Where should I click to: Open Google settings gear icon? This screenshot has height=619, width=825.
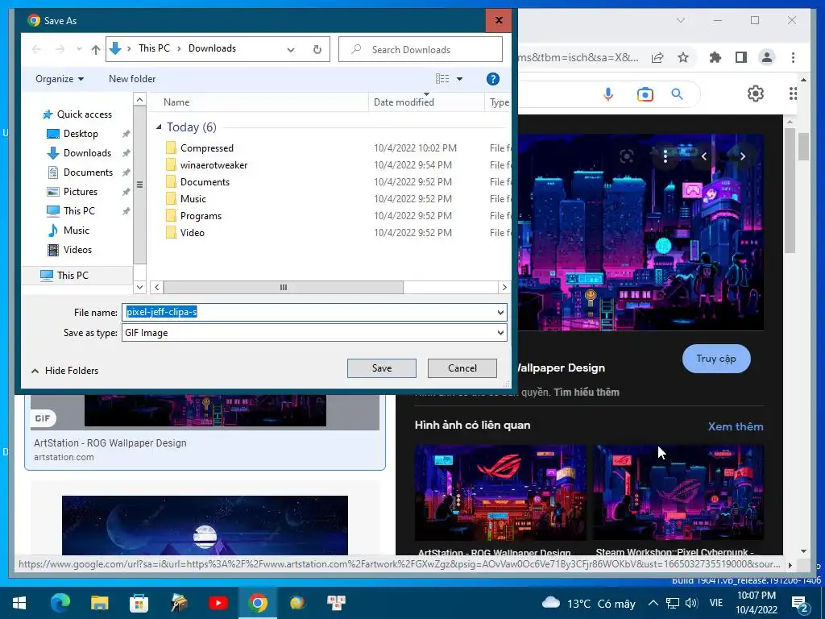(756, 93)
